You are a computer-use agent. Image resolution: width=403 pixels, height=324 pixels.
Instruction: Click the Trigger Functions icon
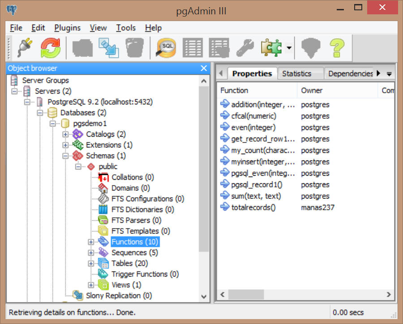click(103, 274)
